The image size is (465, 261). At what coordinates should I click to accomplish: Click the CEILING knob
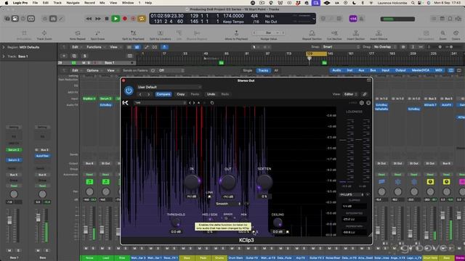(278, 223)
